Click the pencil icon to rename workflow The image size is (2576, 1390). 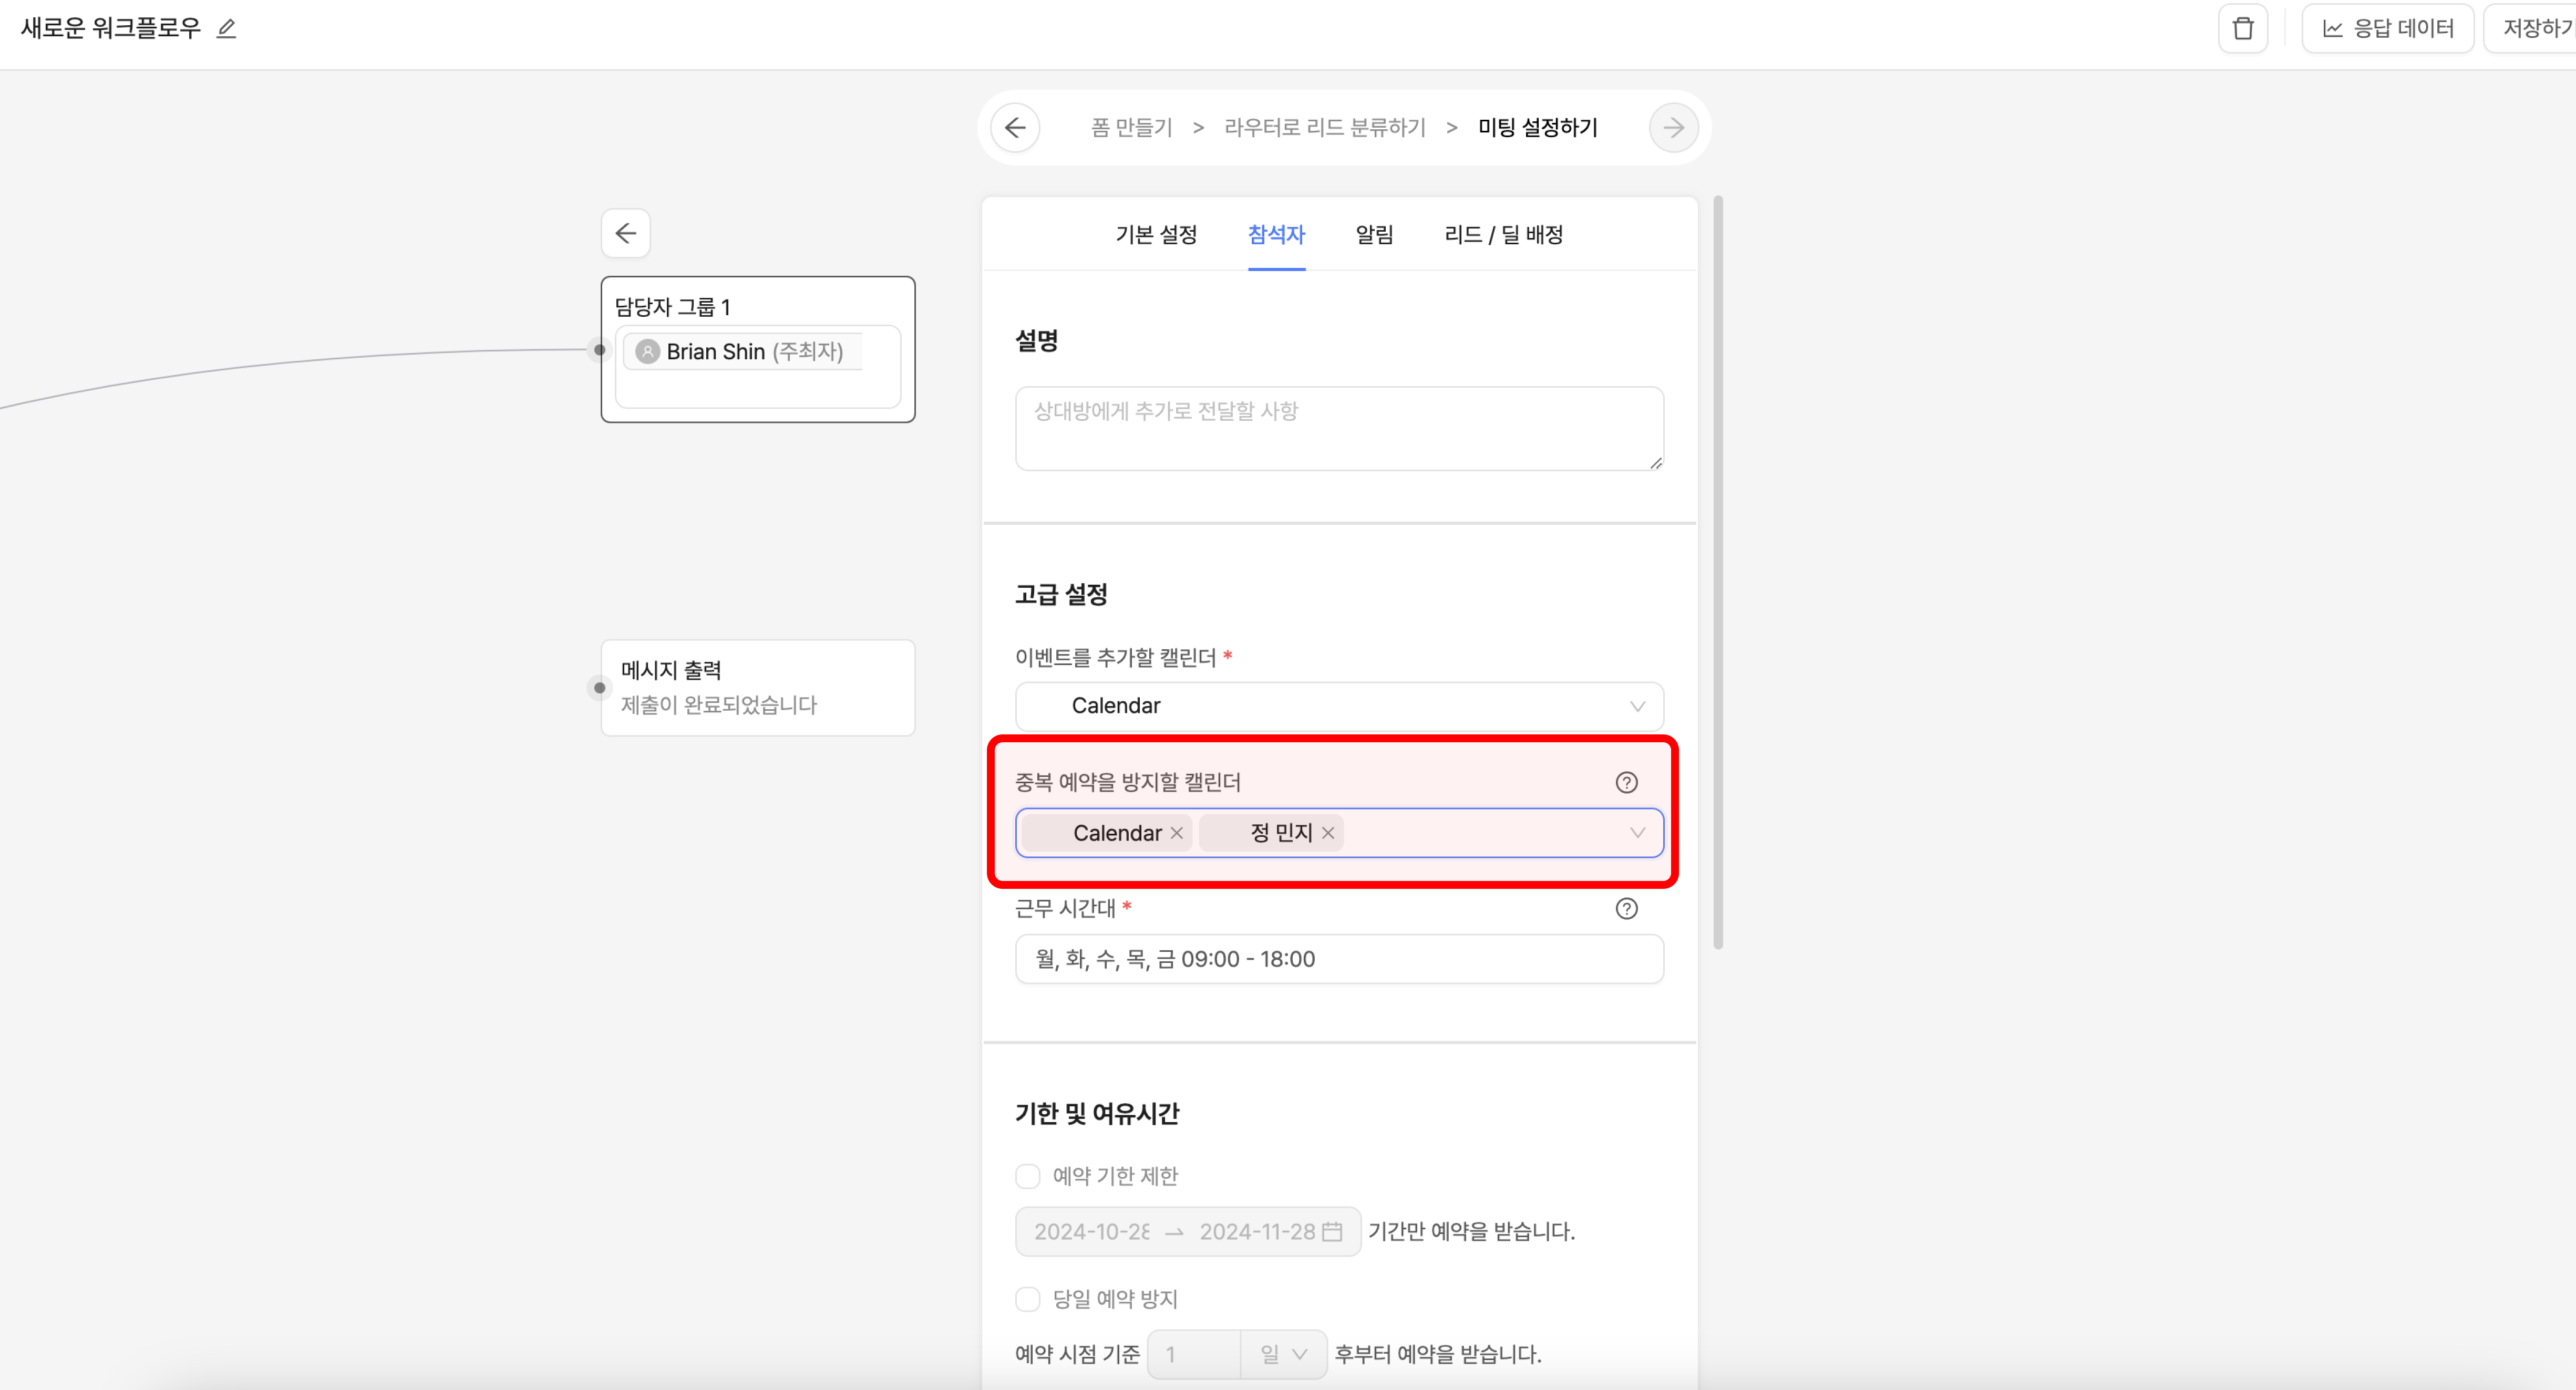pos(227,28)
